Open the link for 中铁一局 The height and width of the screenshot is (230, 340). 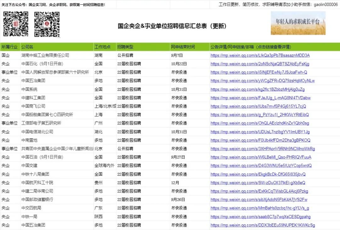[x=260, y=217]
